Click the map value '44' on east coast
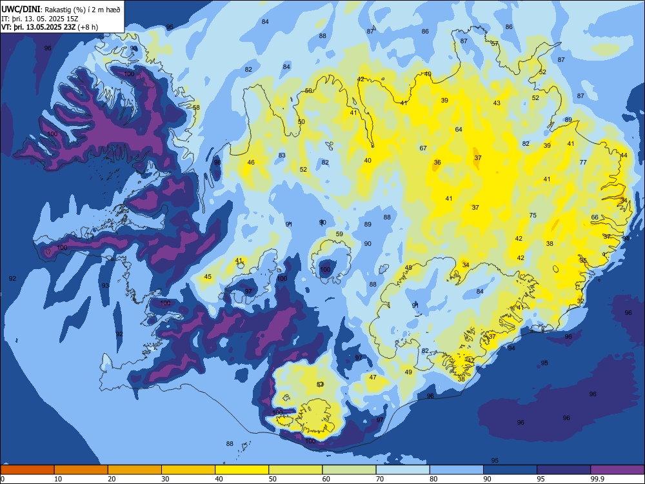 coord(624,155)
